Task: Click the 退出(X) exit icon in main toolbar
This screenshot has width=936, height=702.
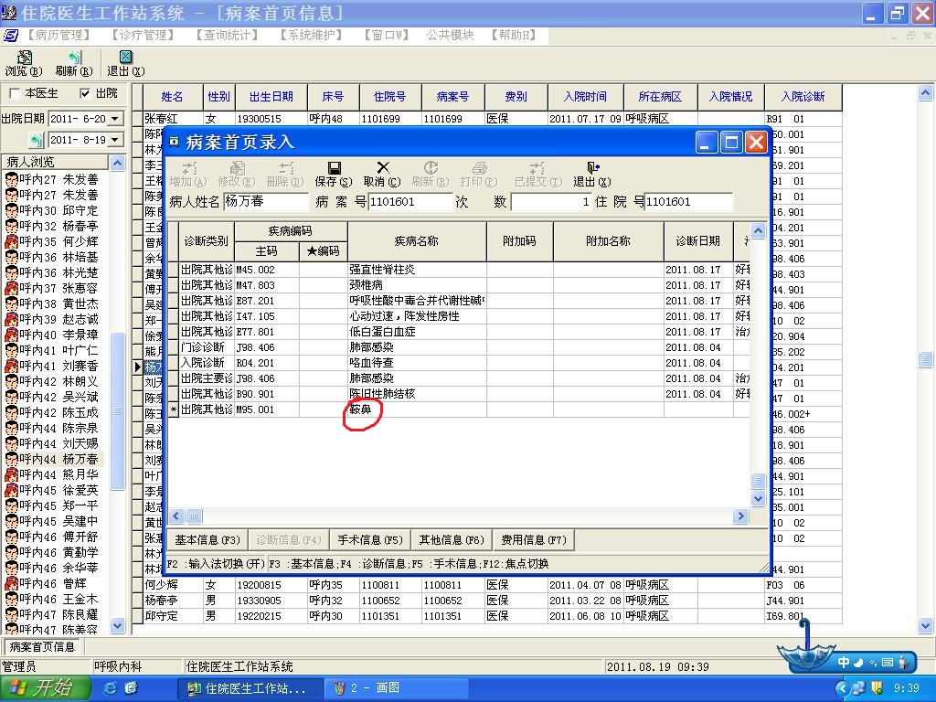Action: [x=125, y=58]
